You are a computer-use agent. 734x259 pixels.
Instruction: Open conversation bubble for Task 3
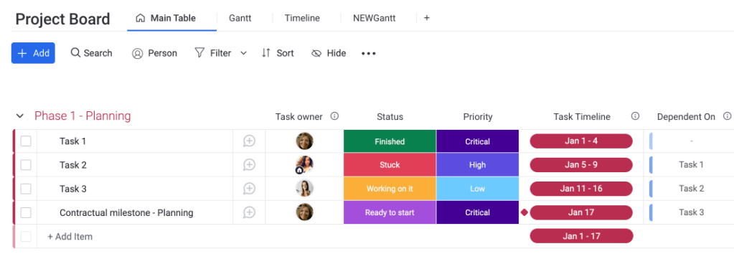click(x=249, y=189)
